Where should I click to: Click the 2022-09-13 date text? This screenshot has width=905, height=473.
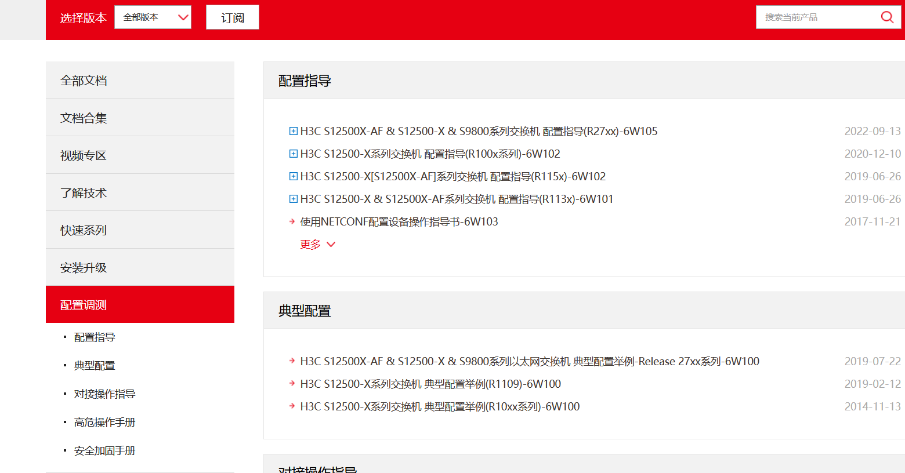(873, 132)
